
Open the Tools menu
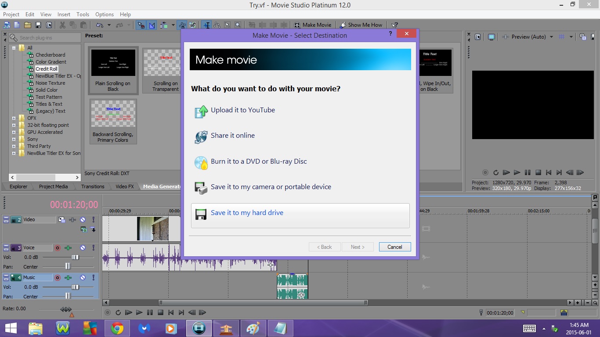click(x=83, y=14)
